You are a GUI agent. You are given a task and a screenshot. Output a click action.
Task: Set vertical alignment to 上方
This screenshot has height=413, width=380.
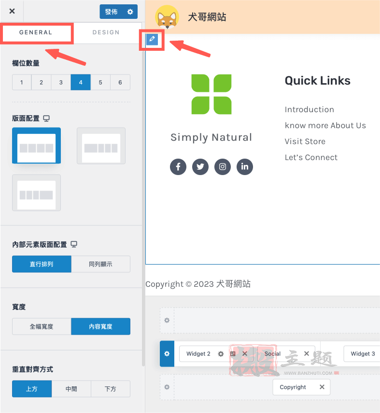point(32,389)
